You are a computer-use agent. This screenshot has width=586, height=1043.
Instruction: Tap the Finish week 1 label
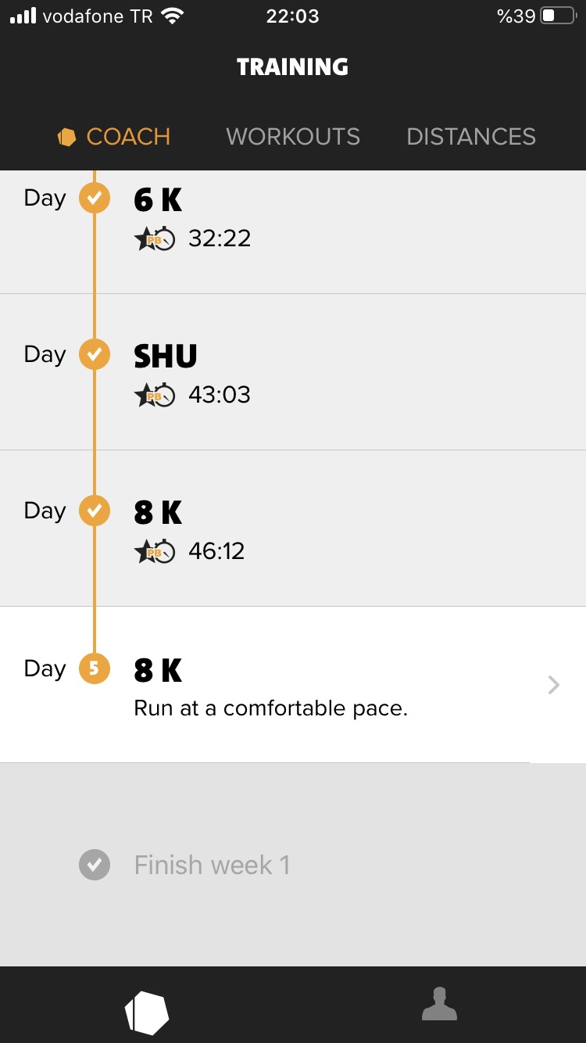pyautogui.click(x=212, y=865)
